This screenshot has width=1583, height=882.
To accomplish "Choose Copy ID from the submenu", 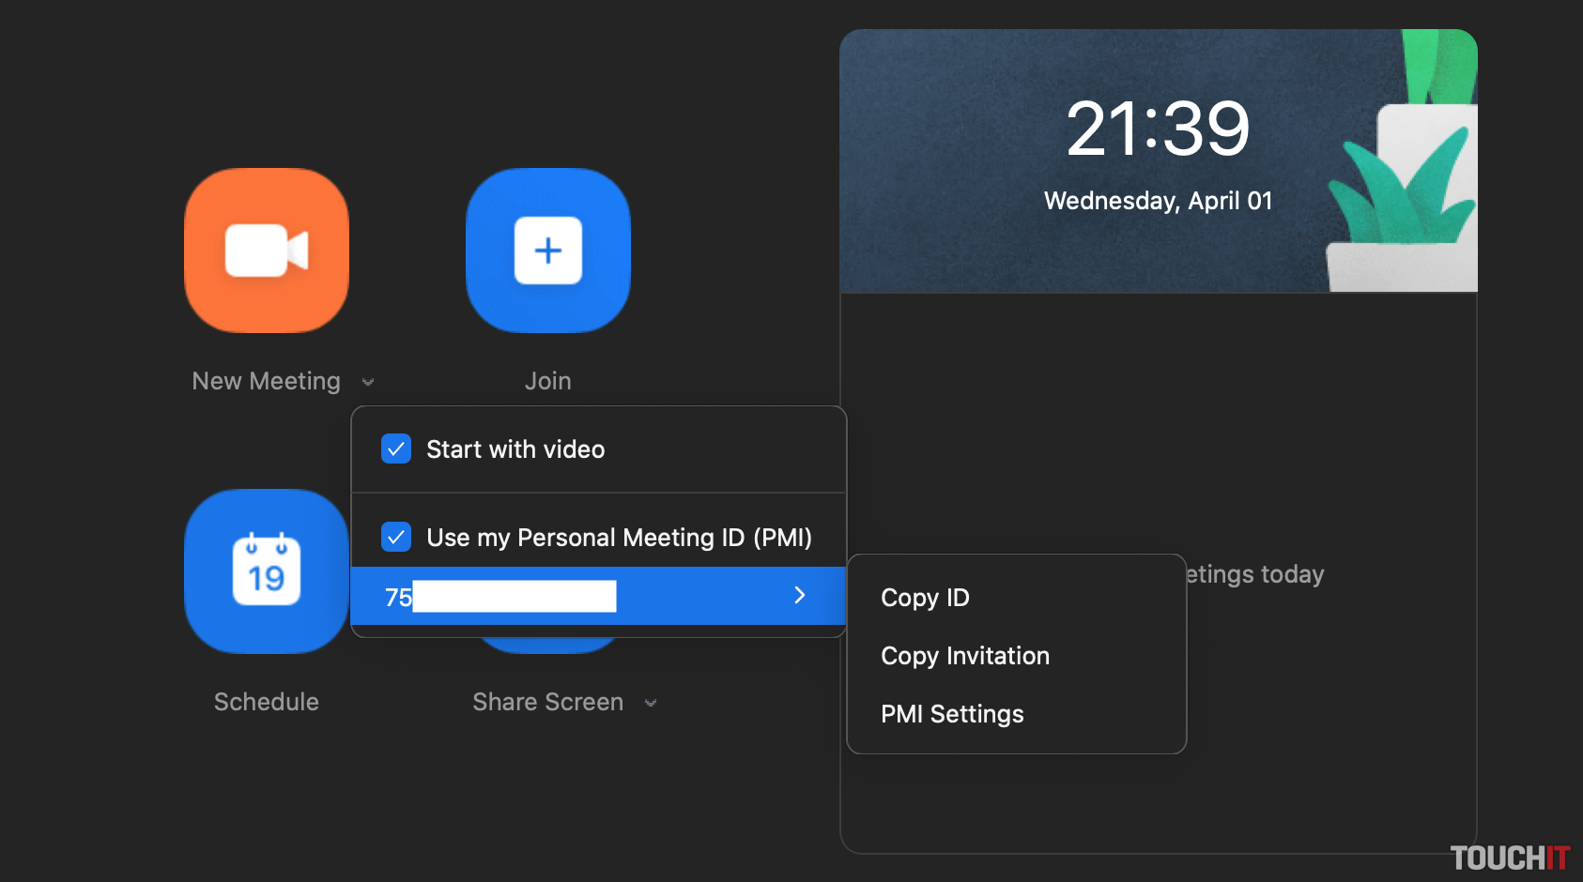I will pos(925,598).
